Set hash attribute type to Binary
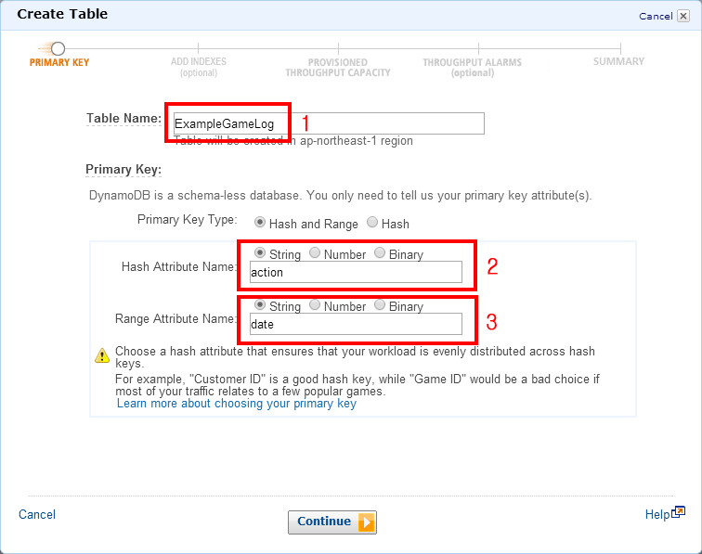Viewport: 702px width, 554px height. click(380, 253)
